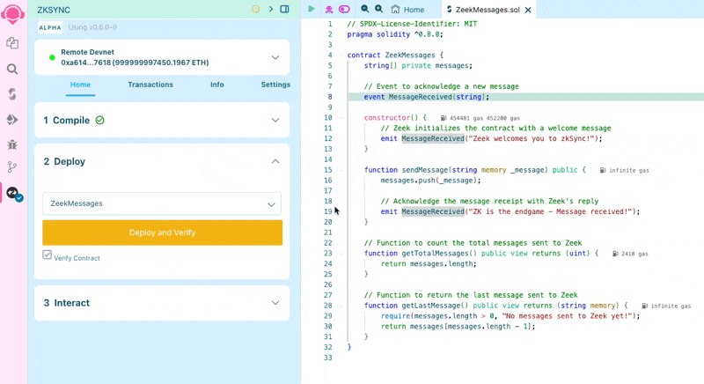Click the 'Zeek welcomes you to zkSync!' string

[532, 139]
